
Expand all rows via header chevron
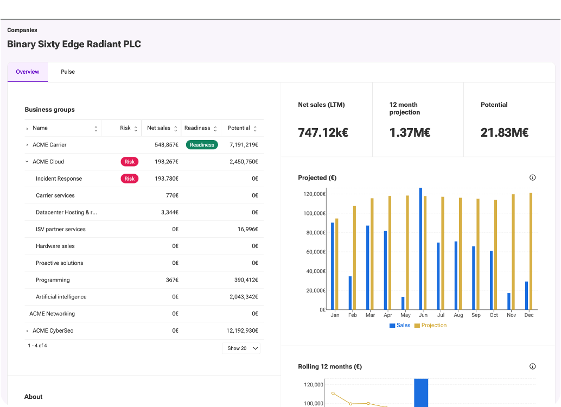pyautogui.click(x=27, y=129)
